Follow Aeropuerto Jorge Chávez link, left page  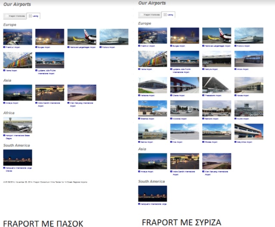click(x=19, y=169)
